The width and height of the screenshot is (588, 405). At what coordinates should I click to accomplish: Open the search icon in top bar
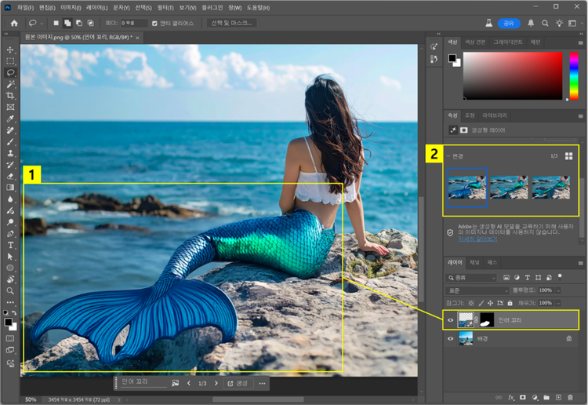(545, 23)
